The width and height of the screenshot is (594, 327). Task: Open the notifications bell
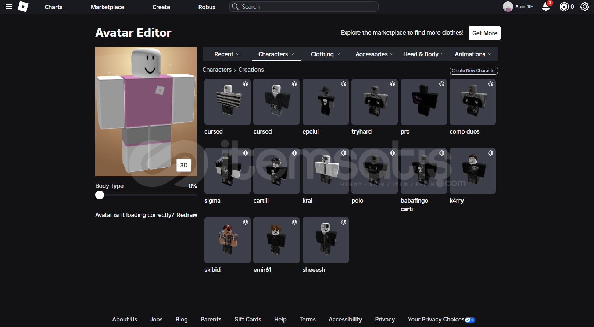click(x=546, y=7)
